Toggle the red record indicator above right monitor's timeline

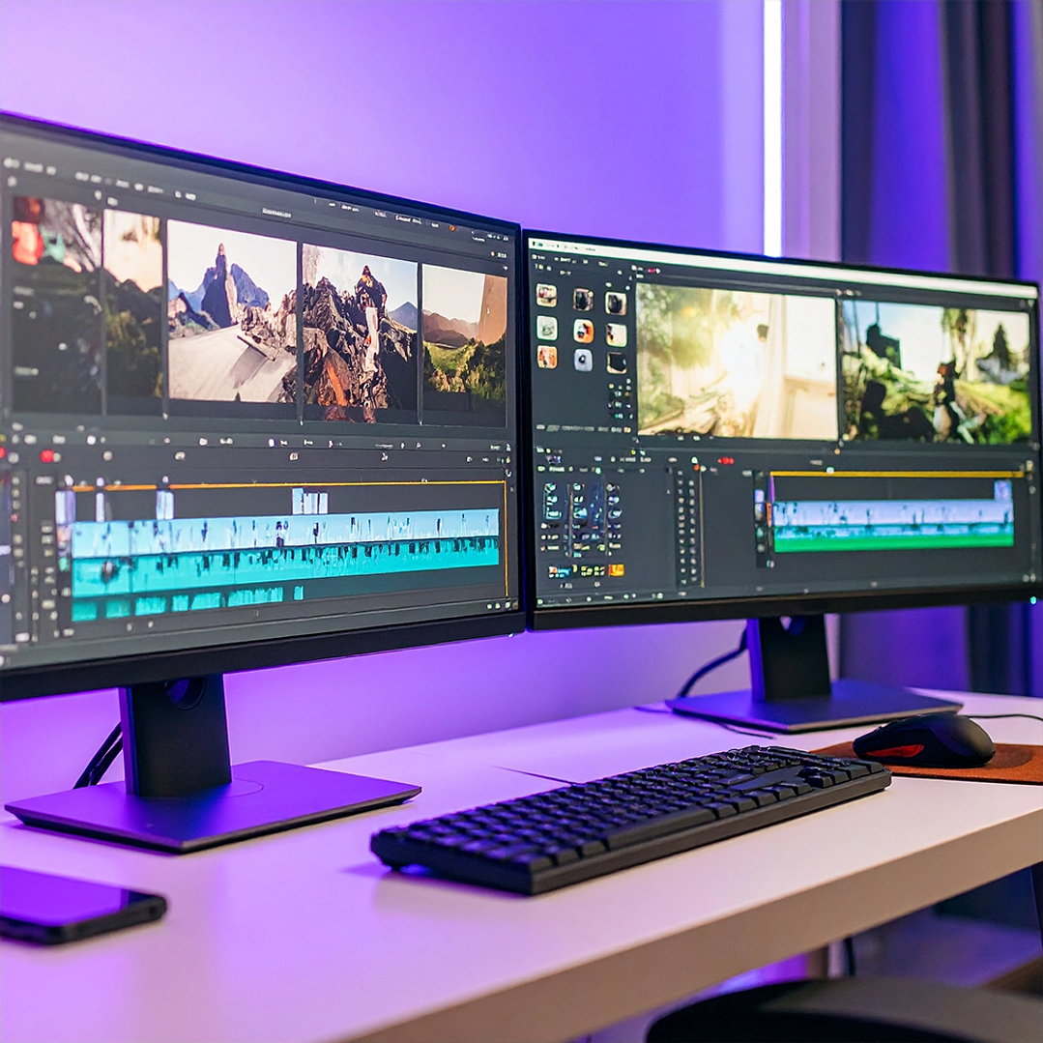[x=725, y=461]
